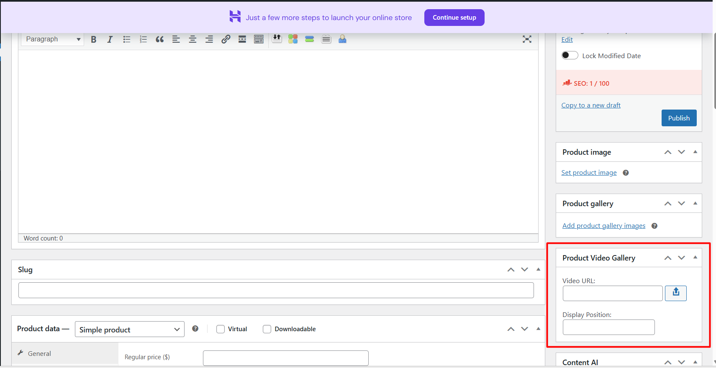The height and width of the screenshot is (368, 716).
Task: Upload a video with the Video URL button
Action: coord(676,293)
